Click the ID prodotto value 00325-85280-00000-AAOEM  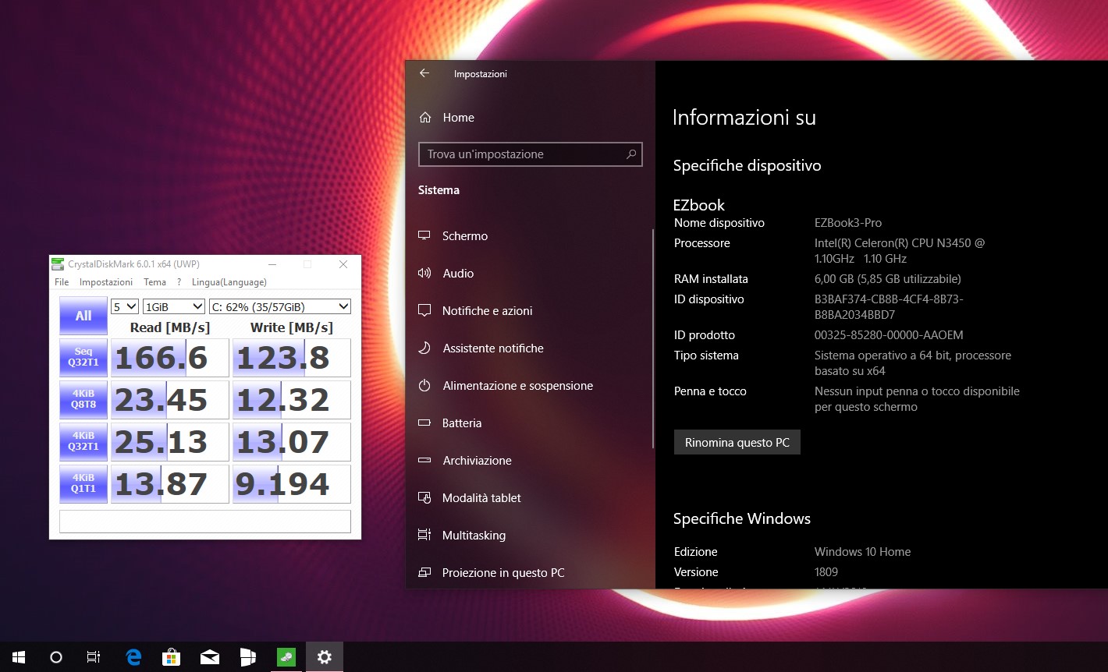tap(889, 335)
